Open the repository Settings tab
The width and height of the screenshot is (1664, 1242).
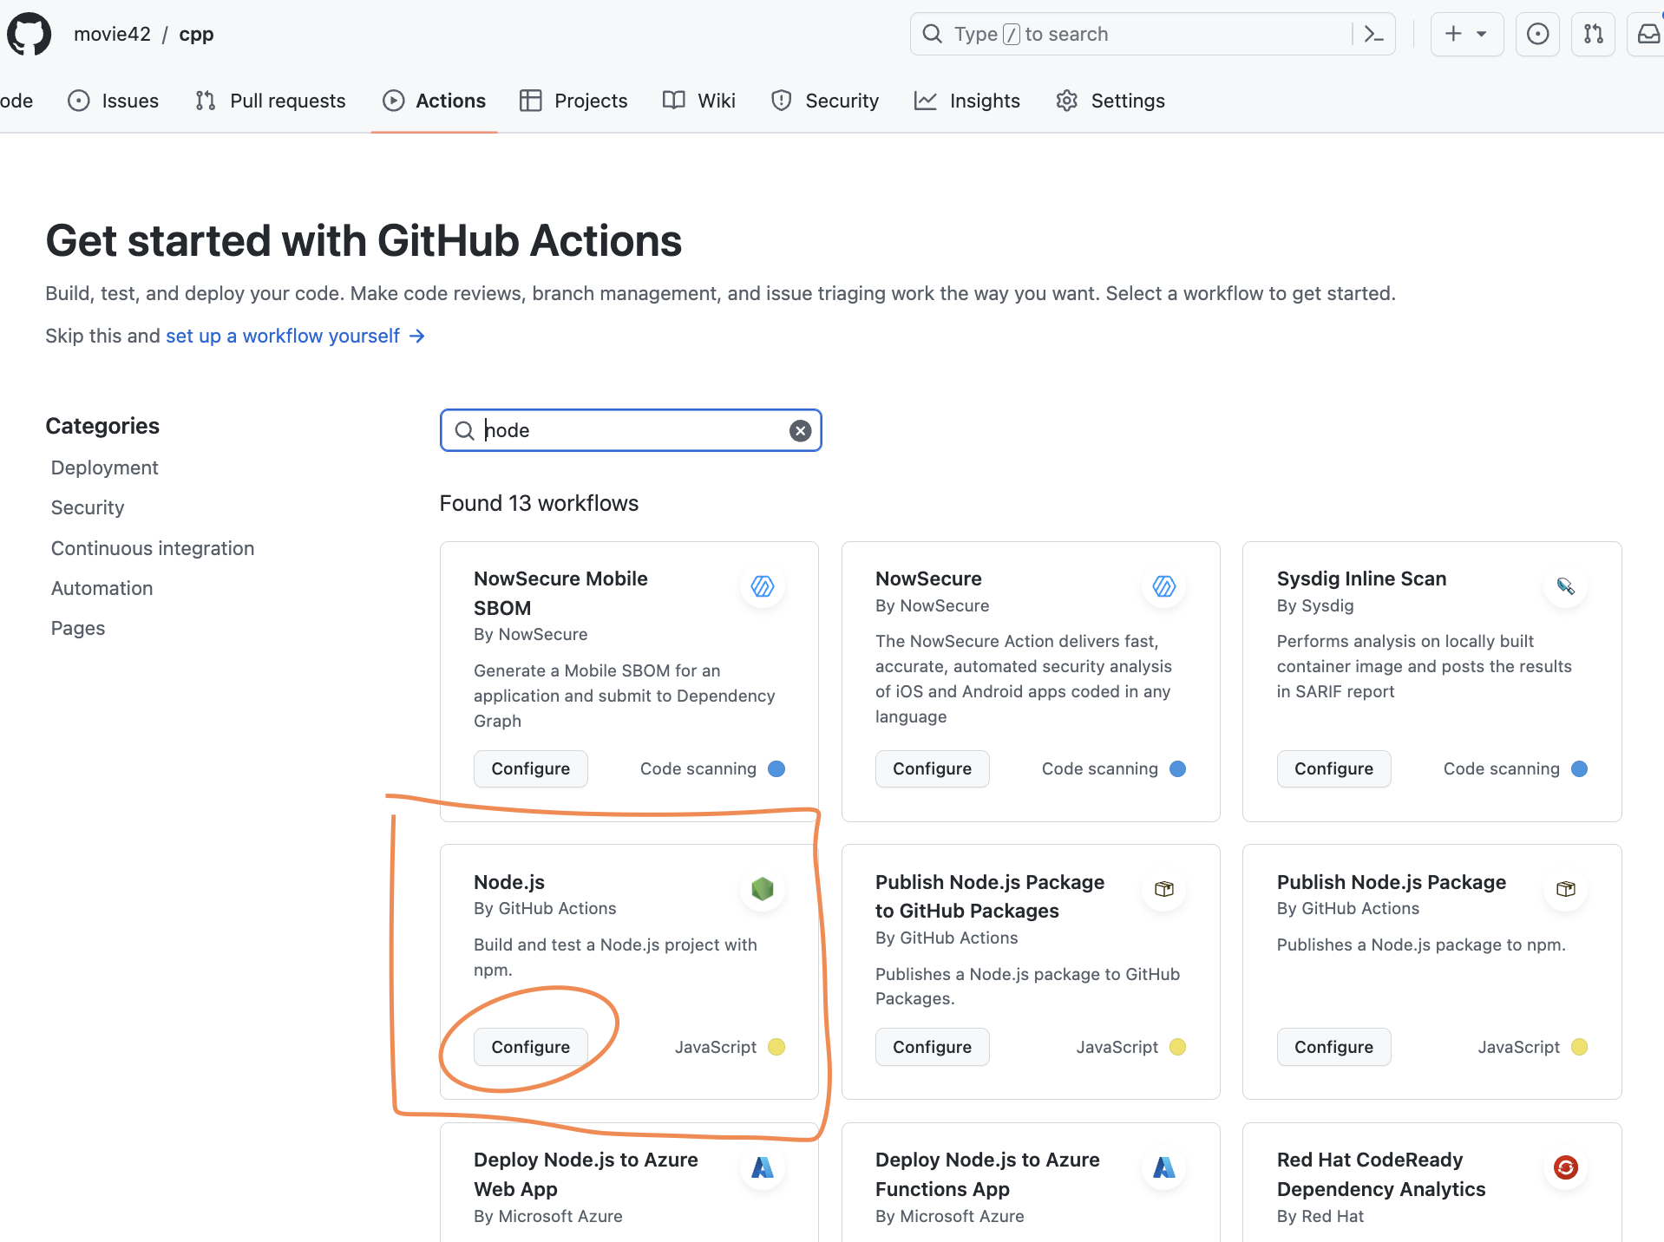1110,101
